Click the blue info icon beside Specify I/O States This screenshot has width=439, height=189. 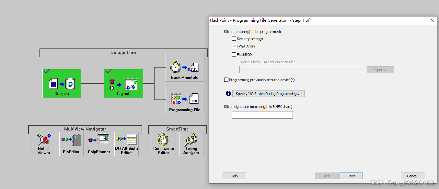pyautogui.click(x=228, y=93)
